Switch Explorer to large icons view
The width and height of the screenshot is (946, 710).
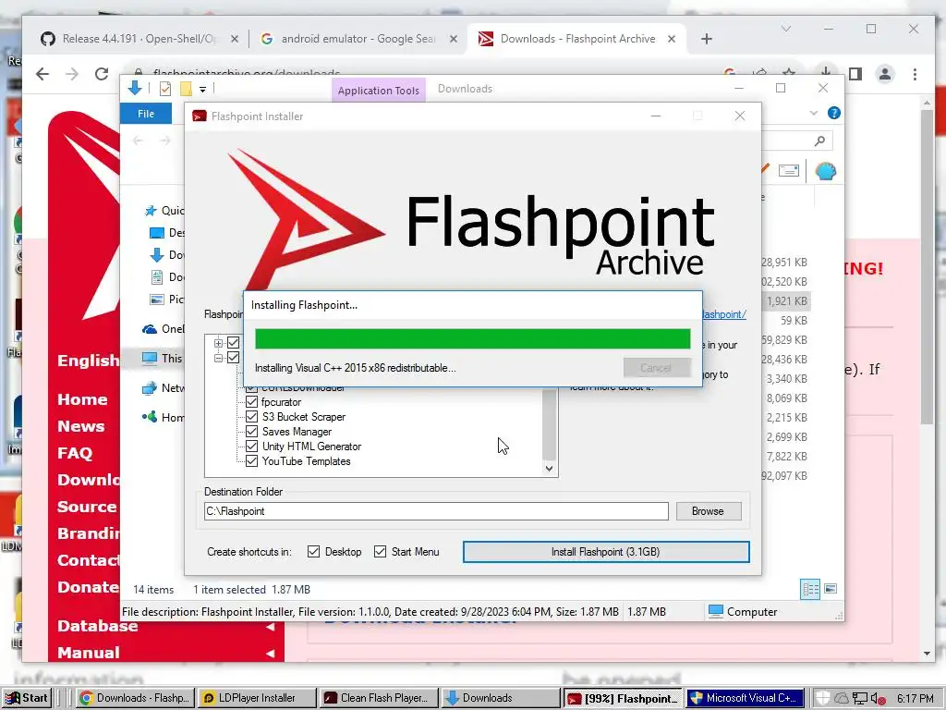(831, 589)
